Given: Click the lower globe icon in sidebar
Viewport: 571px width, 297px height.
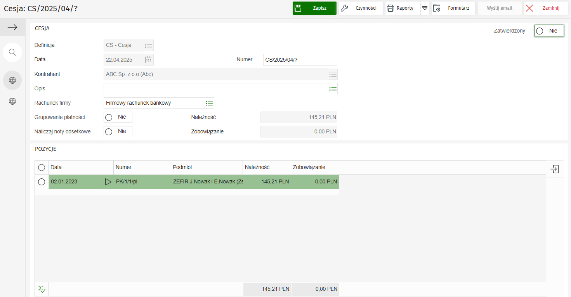Looking at the screenshot, I should pos(12,101).
